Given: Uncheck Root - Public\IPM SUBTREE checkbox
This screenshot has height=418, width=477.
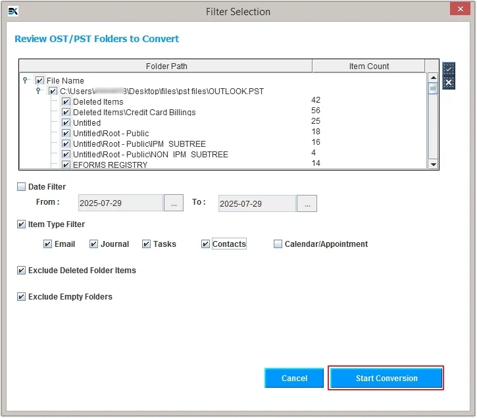Looking at the screenshot, I should pyautogui.click(x=66, y=144).
